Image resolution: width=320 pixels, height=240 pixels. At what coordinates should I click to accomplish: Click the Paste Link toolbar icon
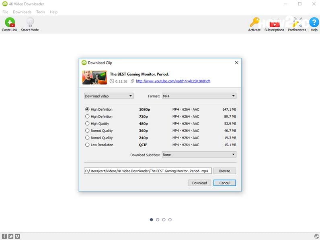10,22
